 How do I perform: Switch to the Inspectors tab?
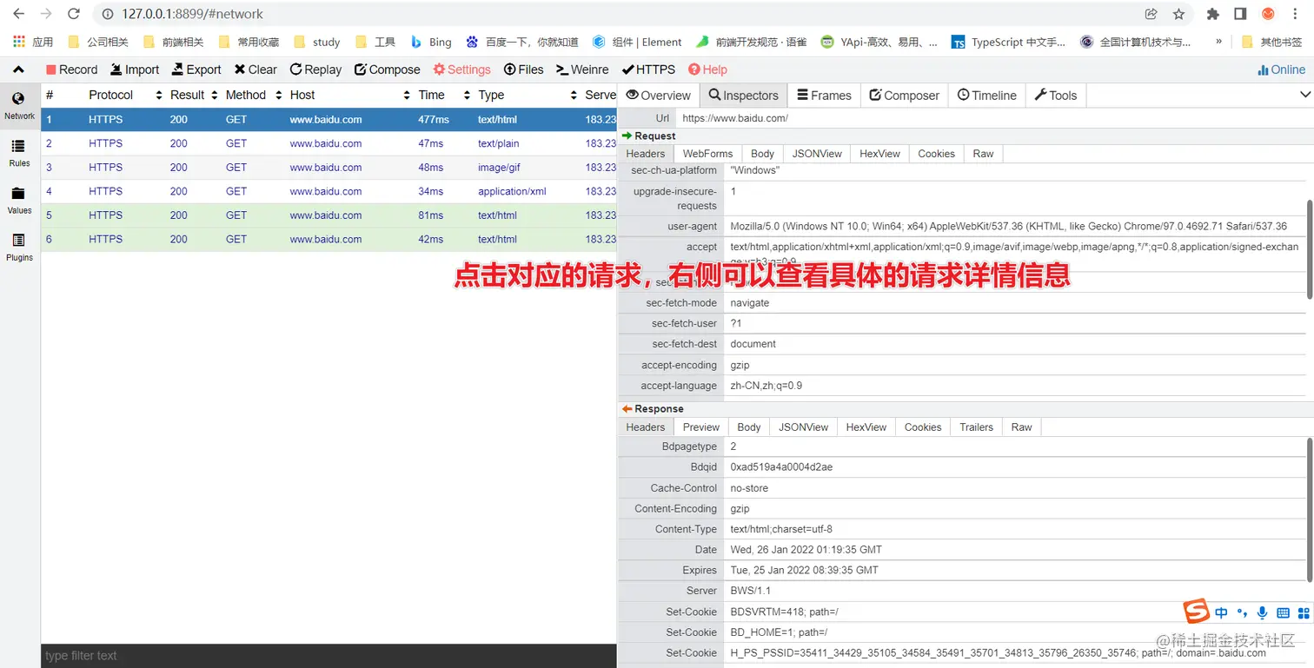point(743,96)
